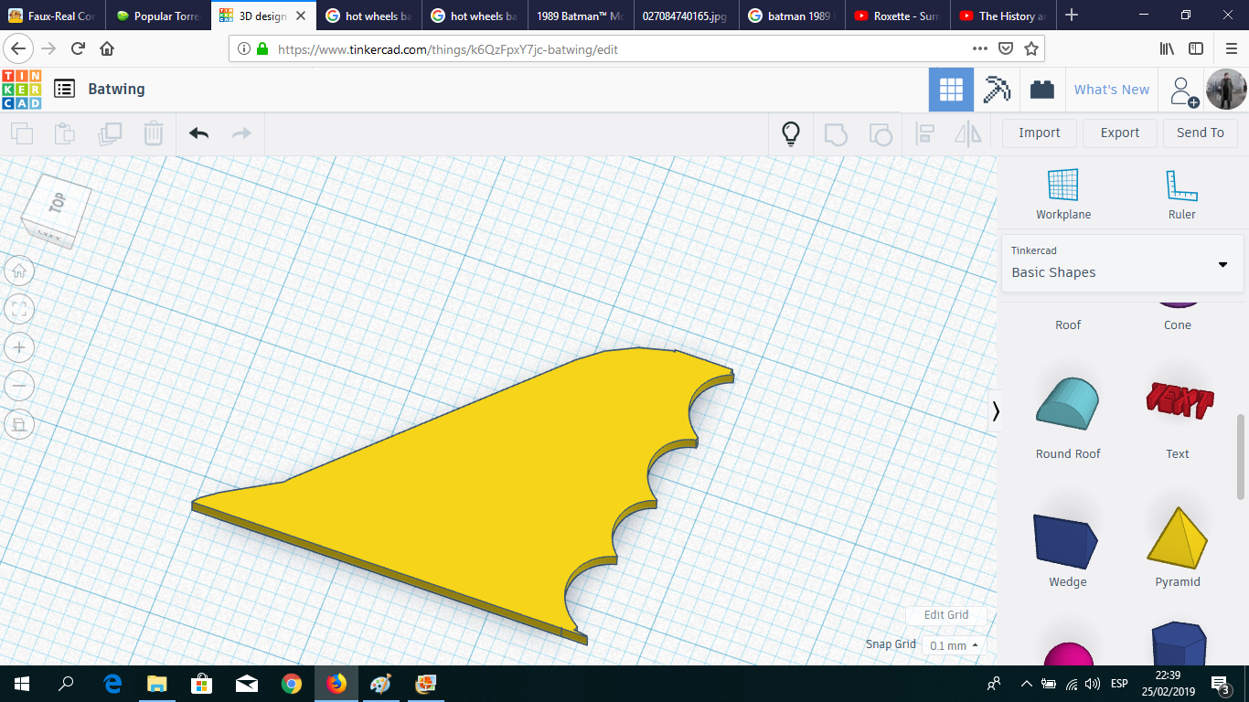This screenshot has width=1249, height=702.
Task: Click the Edit Grid button
Action: pos(946,615)
